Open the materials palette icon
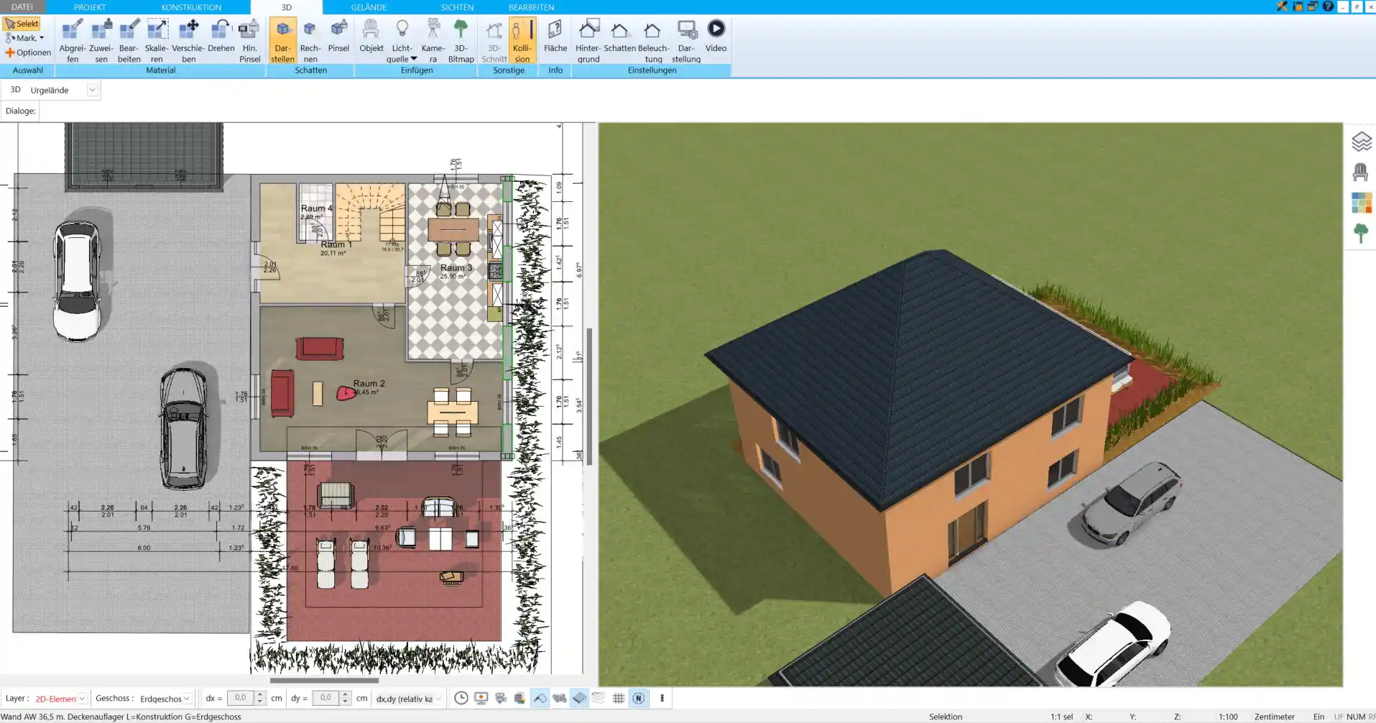Image resolution: width=1376 pixels, height=723 pixels. [x=1361, y=203]
